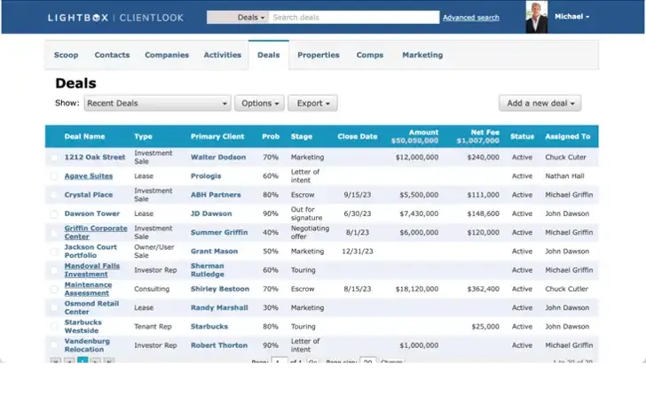Sort by the Amount column header
Viewport: 646px width, 403px height.
click(x=423, y=133)
